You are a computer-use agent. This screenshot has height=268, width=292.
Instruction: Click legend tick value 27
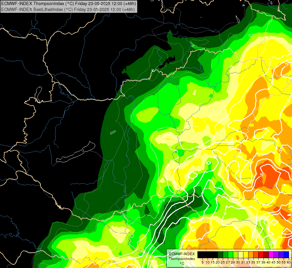pos(228,262)
